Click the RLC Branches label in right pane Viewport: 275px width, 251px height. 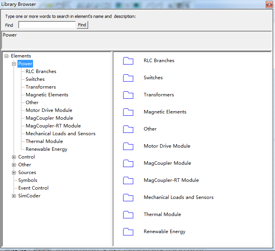[159, 61]
